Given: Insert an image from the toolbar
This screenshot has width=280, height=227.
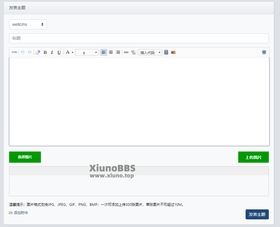Looking at the screenshot, I should (x=173, y=52).
